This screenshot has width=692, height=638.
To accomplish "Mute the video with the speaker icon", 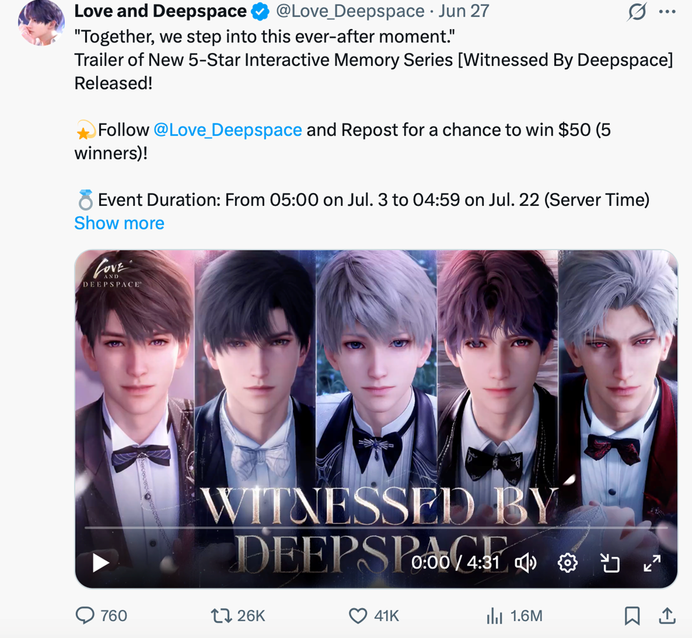I will tap(525, 563).
